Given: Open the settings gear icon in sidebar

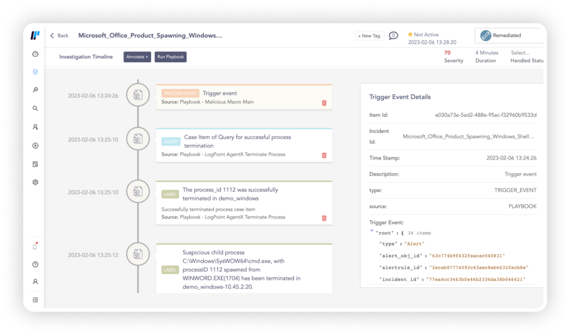Looking at the screenshot, I should coord(35,182).
